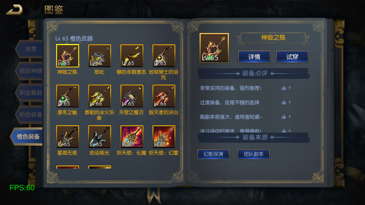Select the 怒叱 weapon icon
This screenshot has height=205, width=365.
100,56
